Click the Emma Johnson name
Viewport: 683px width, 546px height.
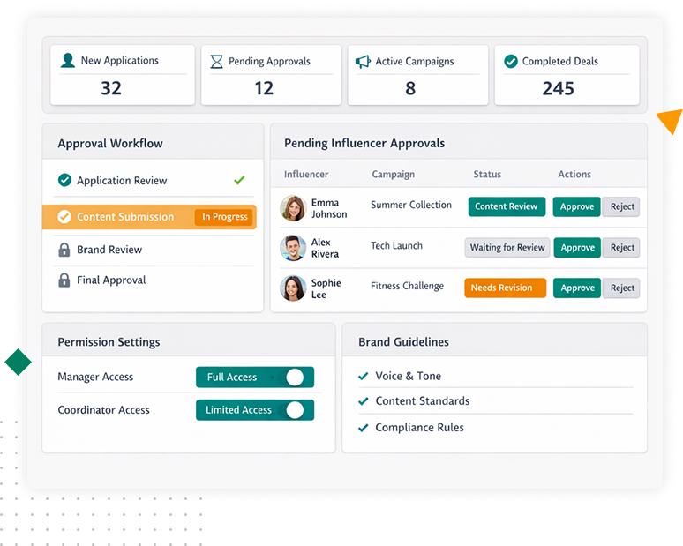point(329,208)
